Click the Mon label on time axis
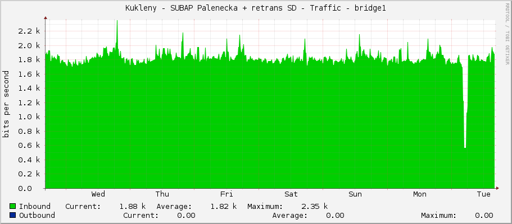 420,194
